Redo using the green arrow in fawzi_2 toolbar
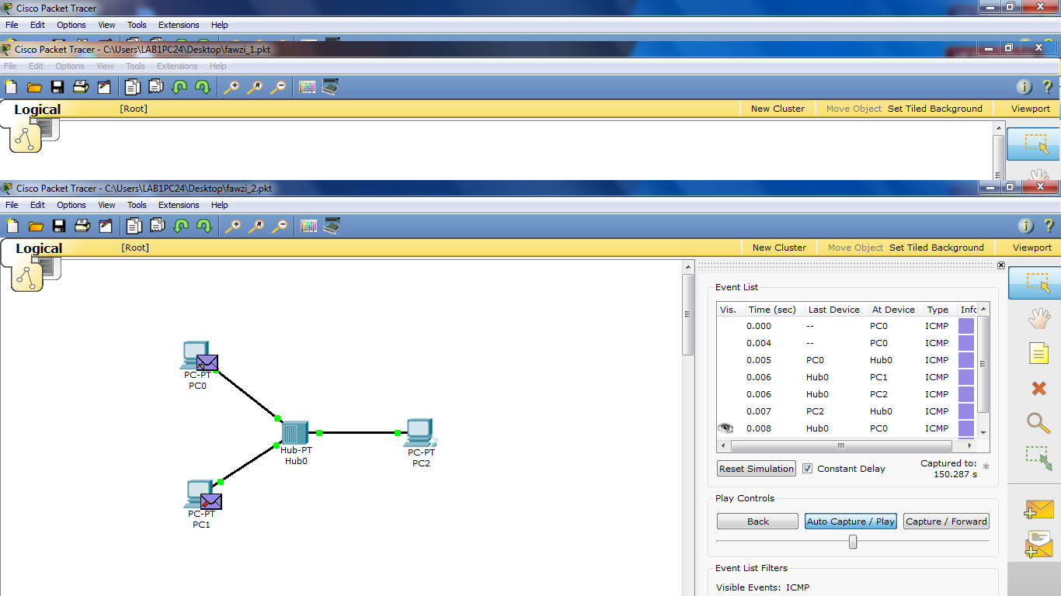This screenshot has width=1061, height=596. (204, 226)
